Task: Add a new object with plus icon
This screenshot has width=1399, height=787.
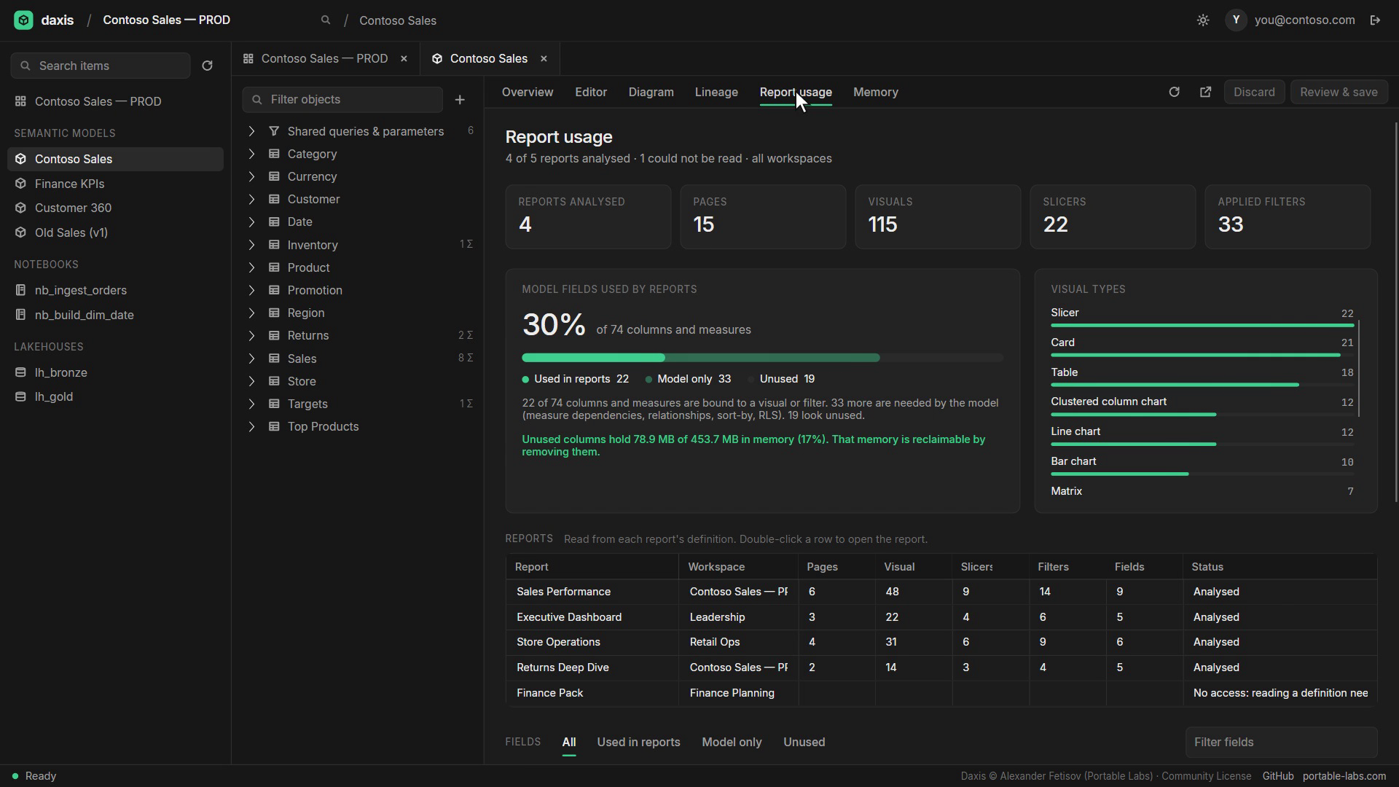Action: coord(460,100)
